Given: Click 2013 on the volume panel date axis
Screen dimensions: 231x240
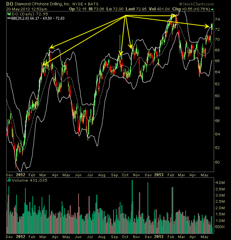Looking at the screenshot, I should [159, 237].
